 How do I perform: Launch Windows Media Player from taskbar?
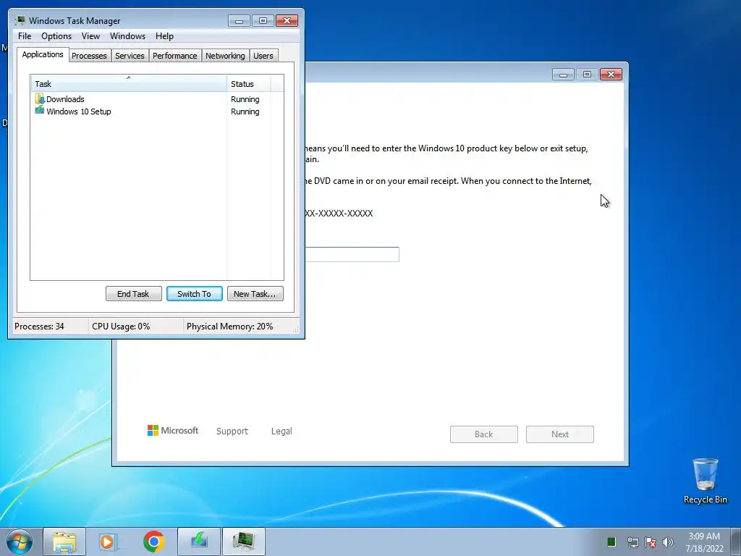click(x=109, y=542)
